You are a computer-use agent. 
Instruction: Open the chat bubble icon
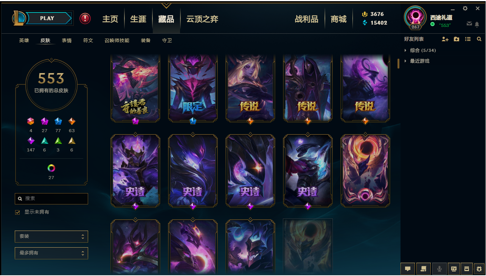408,269
